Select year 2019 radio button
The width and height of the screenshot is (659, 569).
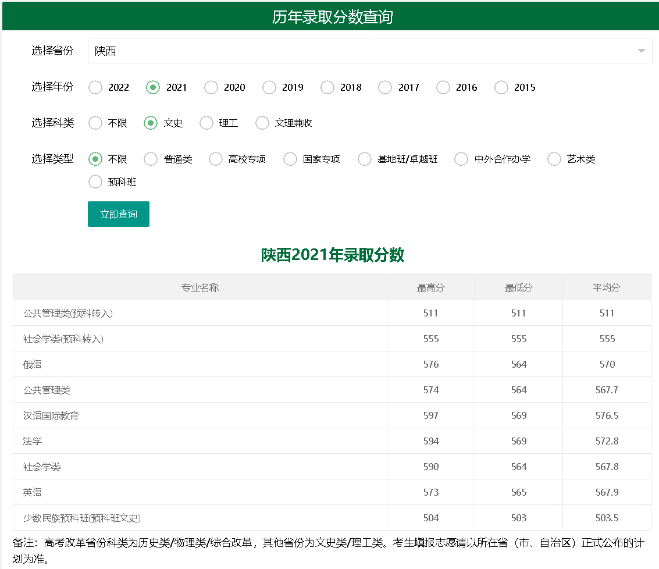[269, 87]
